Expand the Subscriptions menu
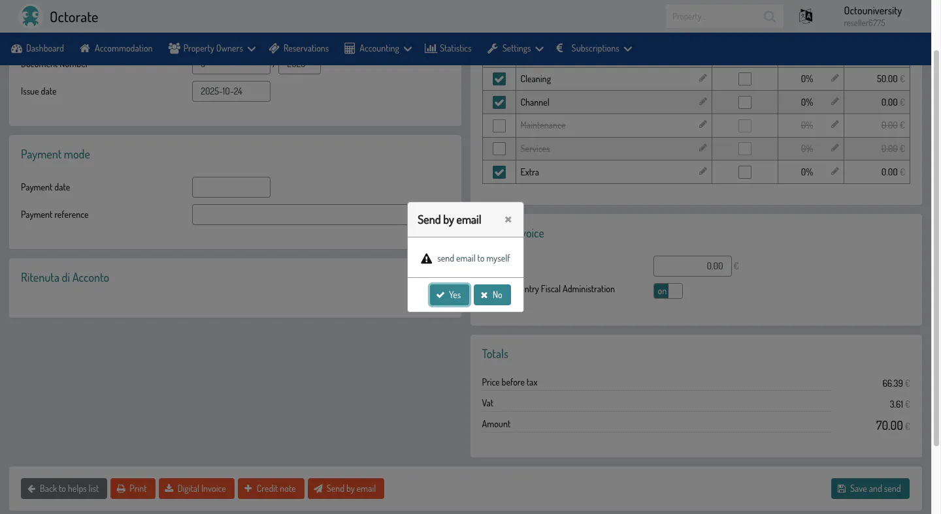 (x=594, y=48)
